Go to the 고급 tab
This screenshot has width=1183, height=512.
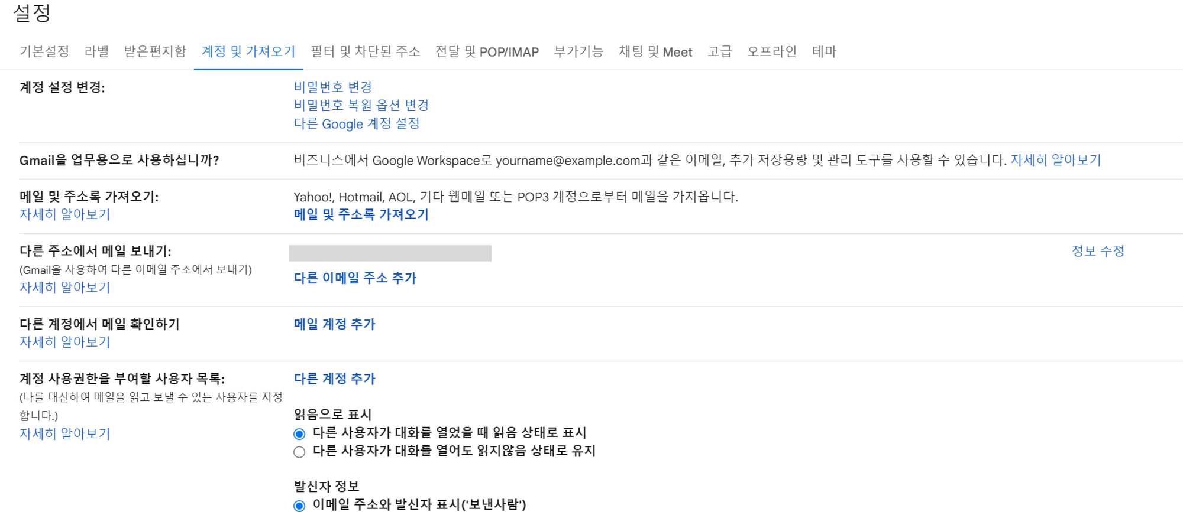tap(719, 52)
